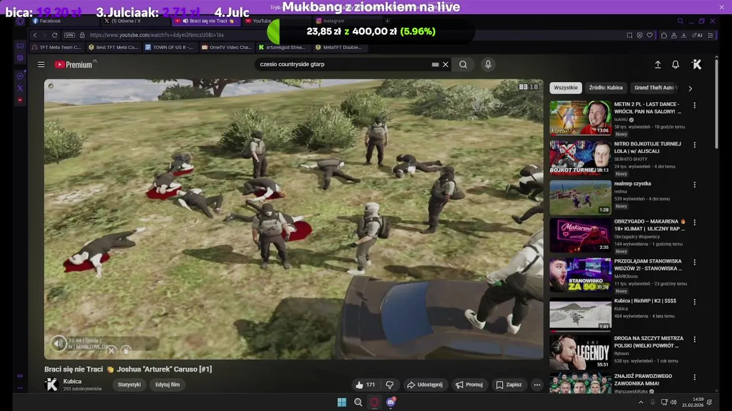The height and width of the screenshot is (411, 732).
Task: Open the browser AI assistant button
Action: [x=697, y=35]
